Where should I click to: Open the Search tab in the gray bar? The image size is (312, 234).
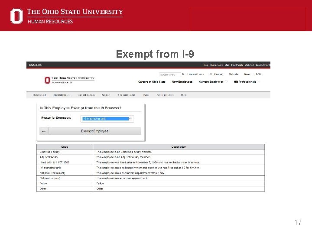(106, 95)
